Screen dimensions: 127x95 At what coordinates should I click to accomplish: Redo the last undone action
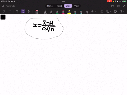pyautogui.click(x=10, y=11)
